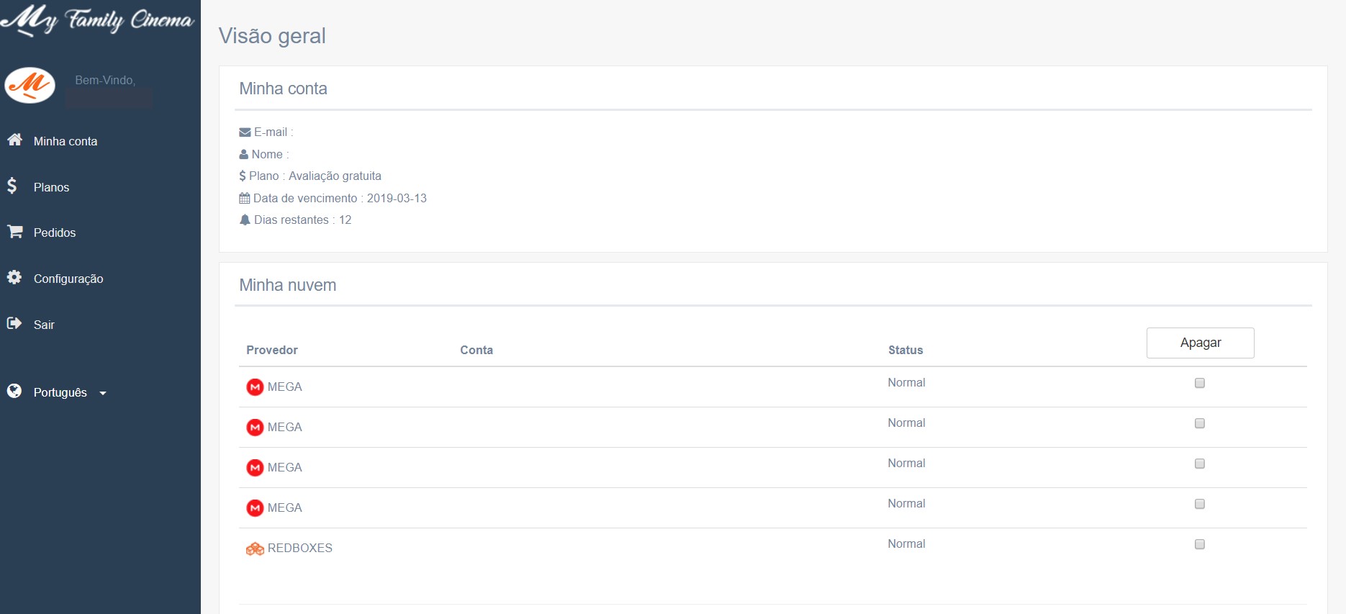Image resolution: width=1346 pixels, height=614 pixels.
Task: Click the REDBOXES orange cubes logo
Action: point(255,548)
